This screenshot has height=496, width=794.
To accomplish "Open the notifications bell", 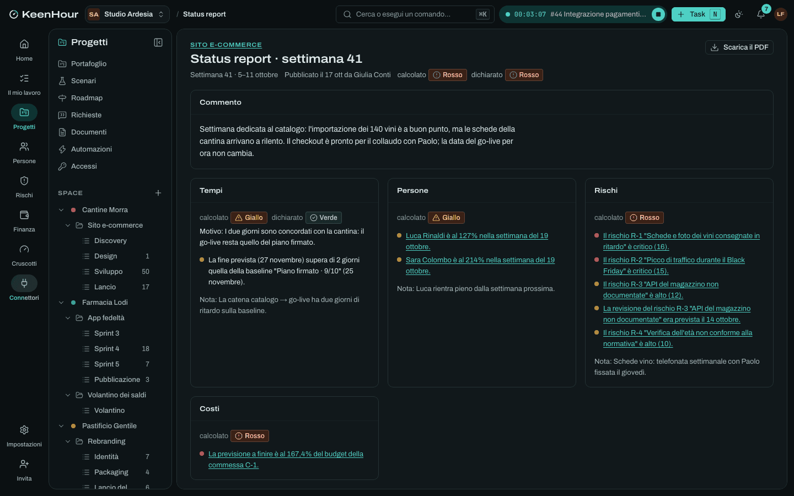I will [x=761, y=14].
